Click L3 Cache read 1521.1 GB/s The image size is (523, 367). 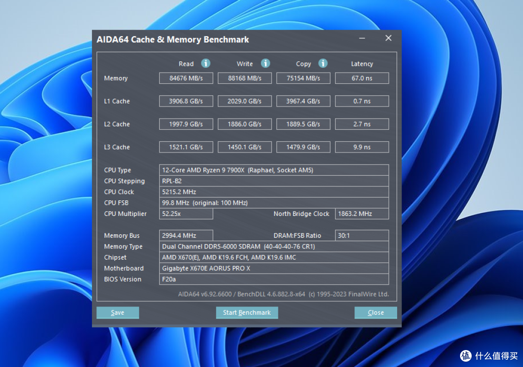pyautogui.click(x=186, y=147)
